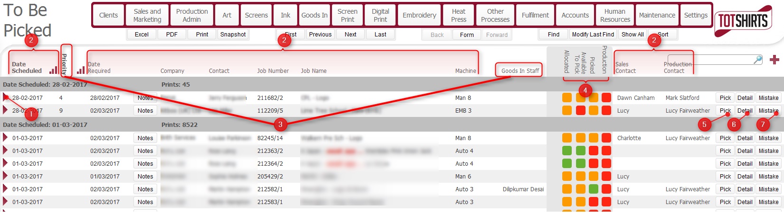Expand the job 82245/14 row triangle
The image size is (784, 214).
6,138
